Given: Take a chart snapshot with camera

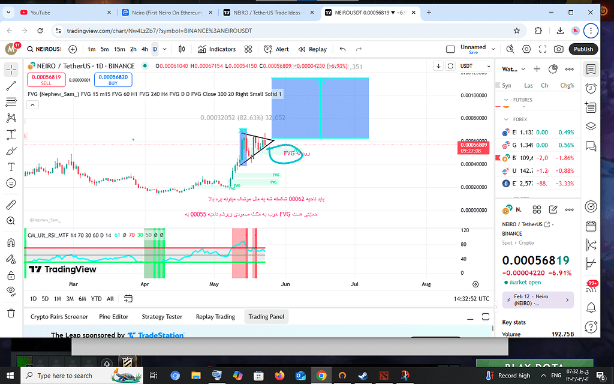Looking at the screenshot, I should (x=559, y=49).
